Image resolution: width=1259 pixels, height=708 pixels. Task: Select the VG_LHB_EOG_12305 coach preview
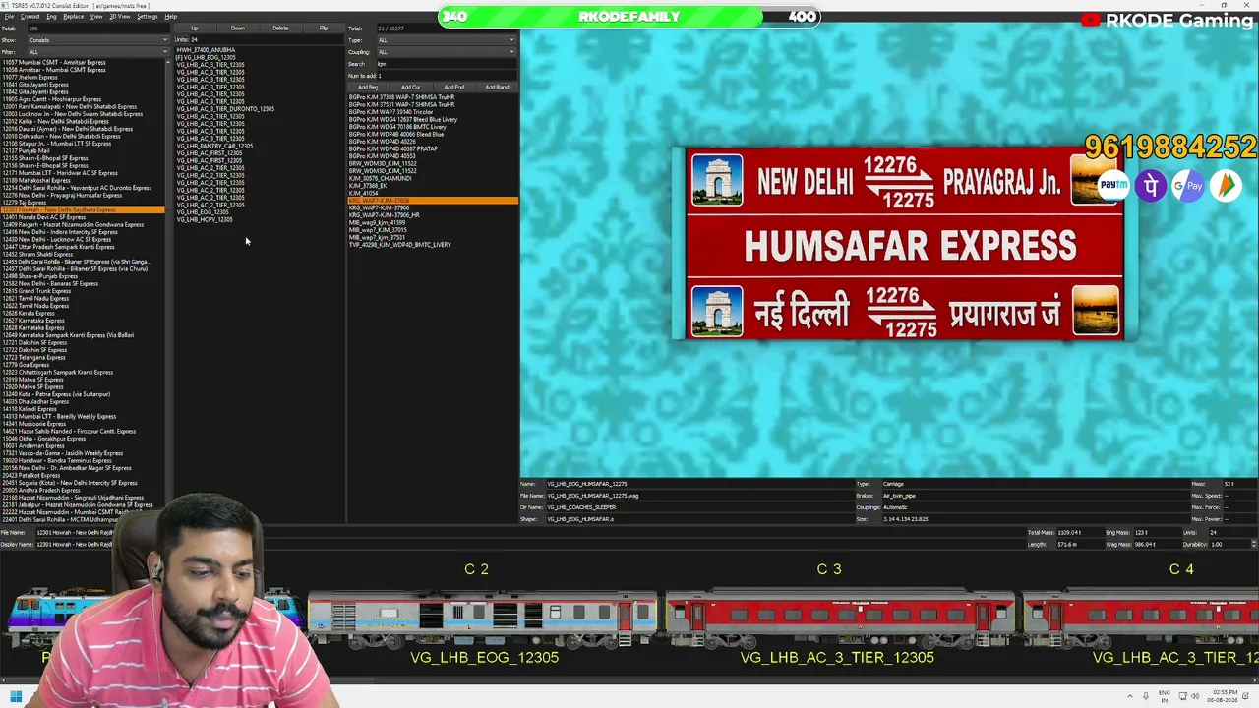(x=483, y=619)
